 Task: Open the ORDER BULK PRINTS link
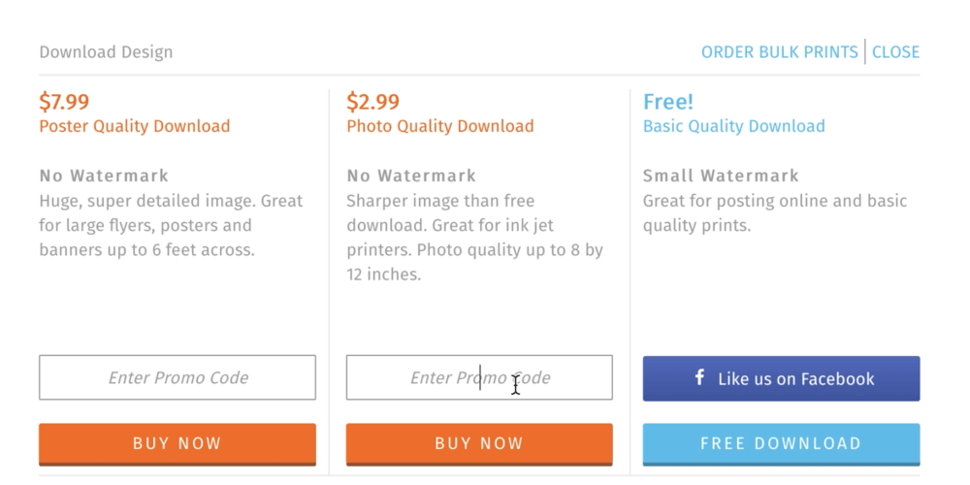coord(780,52)
